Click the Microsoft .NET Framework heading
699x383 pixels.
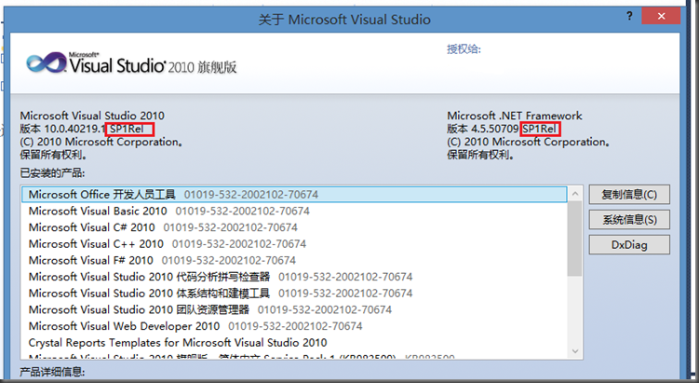tap(515, 116)
